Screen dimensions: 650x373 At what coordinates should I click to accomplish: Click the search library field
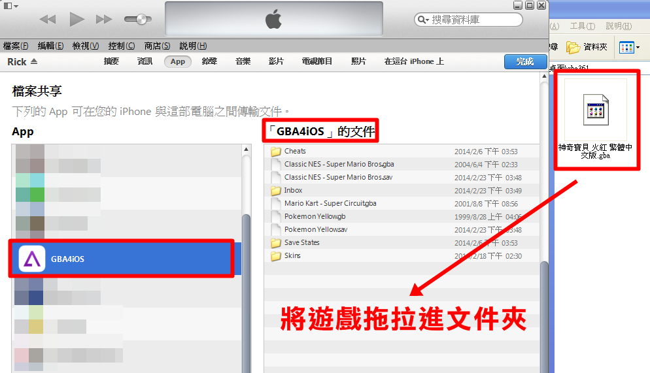click(468, 20)
